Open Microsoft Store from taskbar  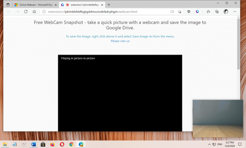(x=43, y=144)
